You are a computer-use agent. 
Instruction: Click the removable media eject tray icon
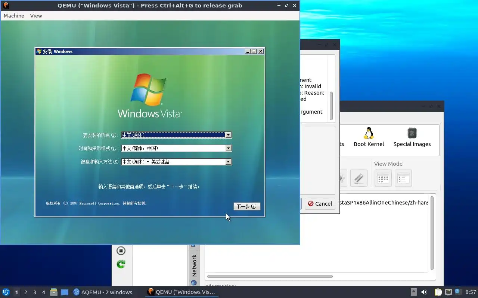click(414, 292)
